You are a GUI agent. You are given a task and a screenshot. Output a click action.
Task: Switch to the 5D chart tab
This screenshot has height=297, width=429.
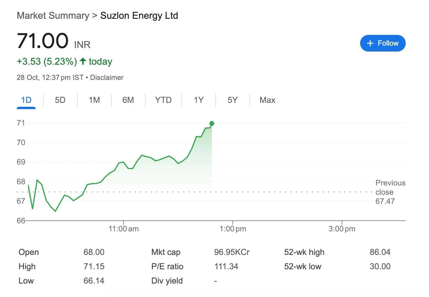tap(60, 100)
